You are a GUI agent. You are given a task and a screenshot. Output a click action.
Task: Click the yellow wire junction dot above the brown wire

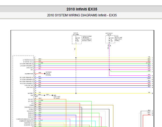(76, 58)
